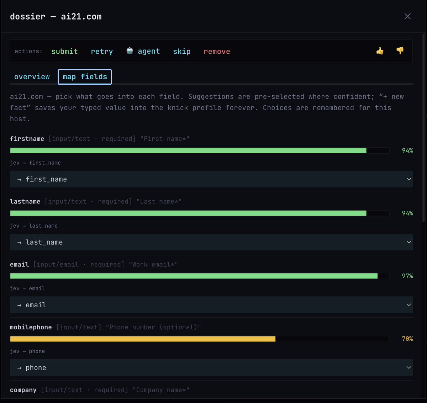Click the 97% confidence value

point(407,276)
